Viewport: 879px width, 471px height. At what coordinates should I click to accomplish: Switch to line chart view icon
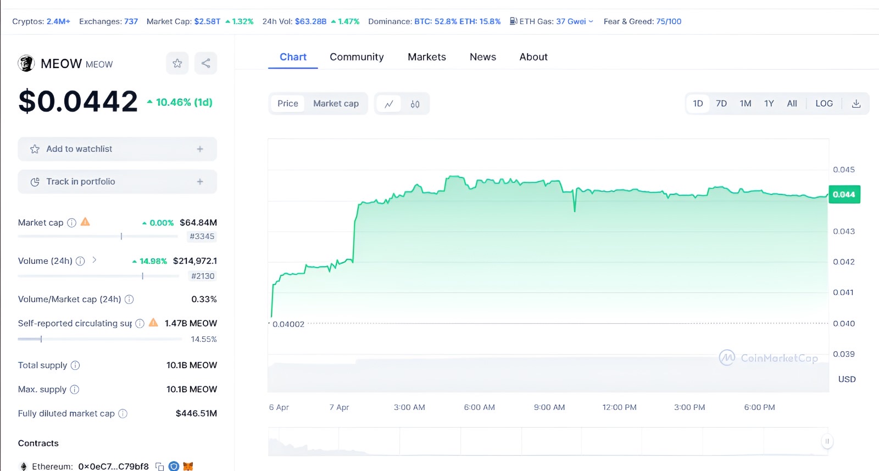[389, 104]
